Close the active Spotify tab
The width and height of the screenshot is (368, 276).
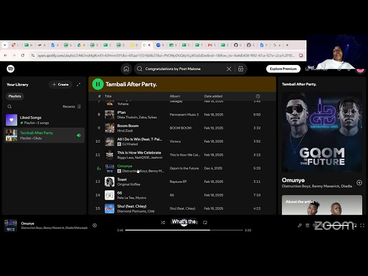point(149,45)
